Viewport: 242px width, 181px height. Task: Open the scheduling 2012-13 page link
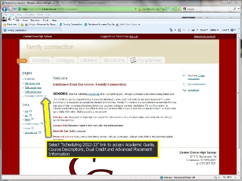(x=35, y=96)
